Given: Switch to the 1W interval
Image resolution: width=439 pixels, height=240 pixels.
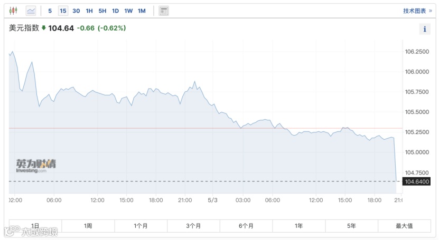Looking at the screenshot, I should click(x=128, y=11).
